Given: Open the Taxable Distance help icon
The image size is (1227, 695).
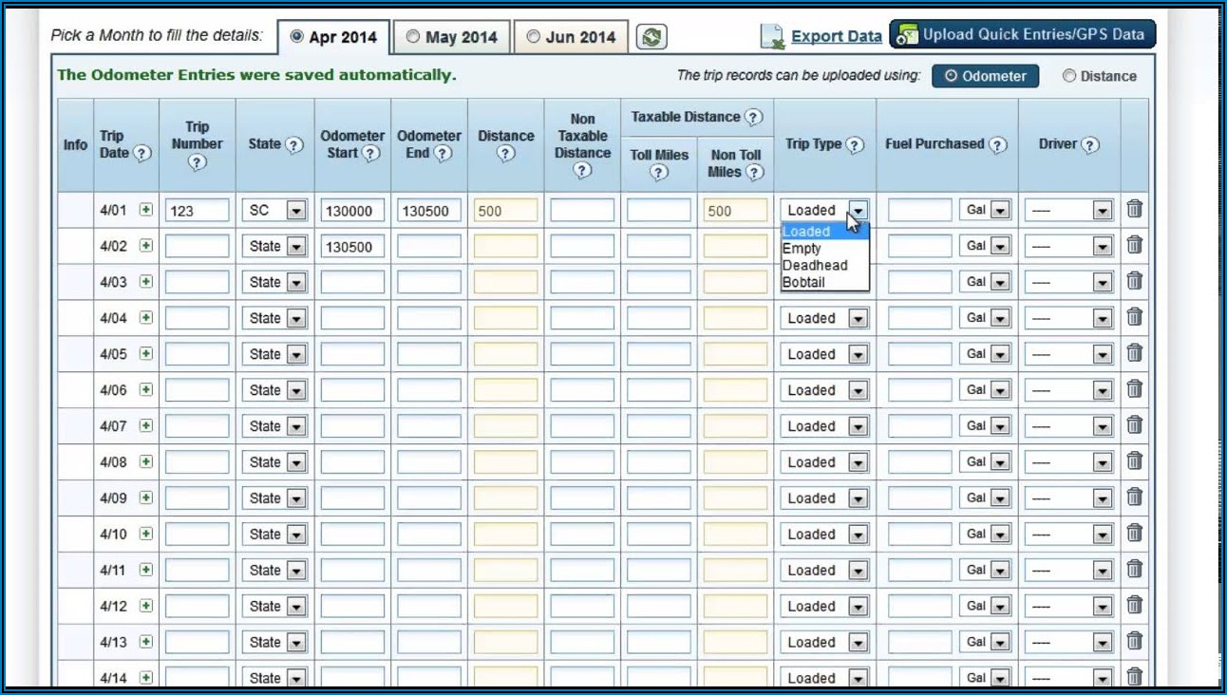Looking at the screenshot, I should coord(753,118).
